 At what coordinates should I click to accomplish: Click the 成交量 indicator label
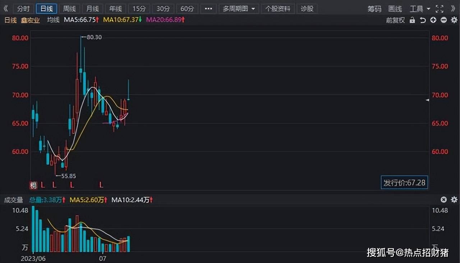click(x=14, y=200)
